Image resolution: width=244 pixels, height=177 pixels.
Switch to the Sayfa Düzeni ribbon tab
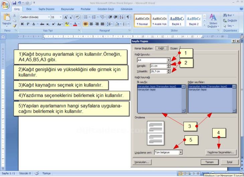(46, 9)
